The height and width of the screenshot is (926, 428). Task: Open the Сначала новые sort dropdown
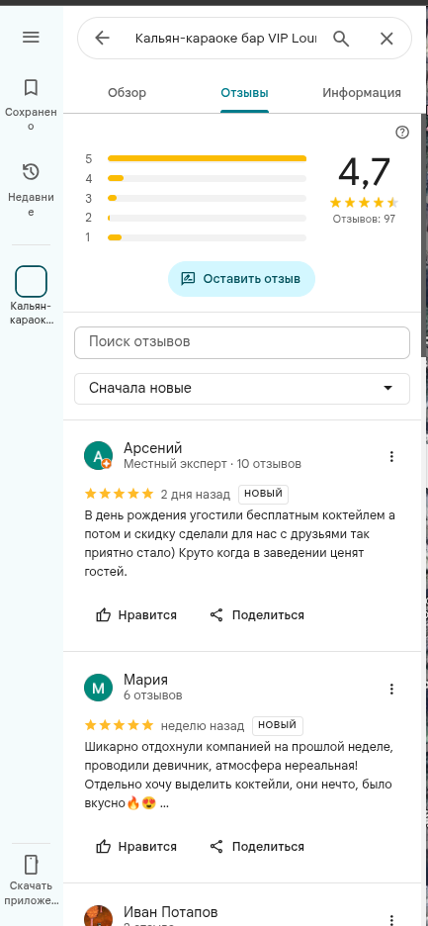pos(242,388)
